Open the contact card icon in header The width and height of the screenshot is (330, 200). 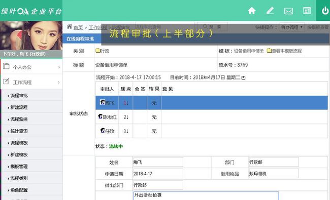(x=307, y=11)
